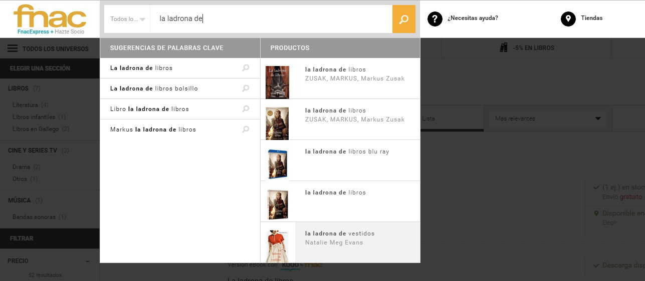Open the Fnac logo homepage link
The width and height of the screenshot is (645, 281).
coord(50,16)
